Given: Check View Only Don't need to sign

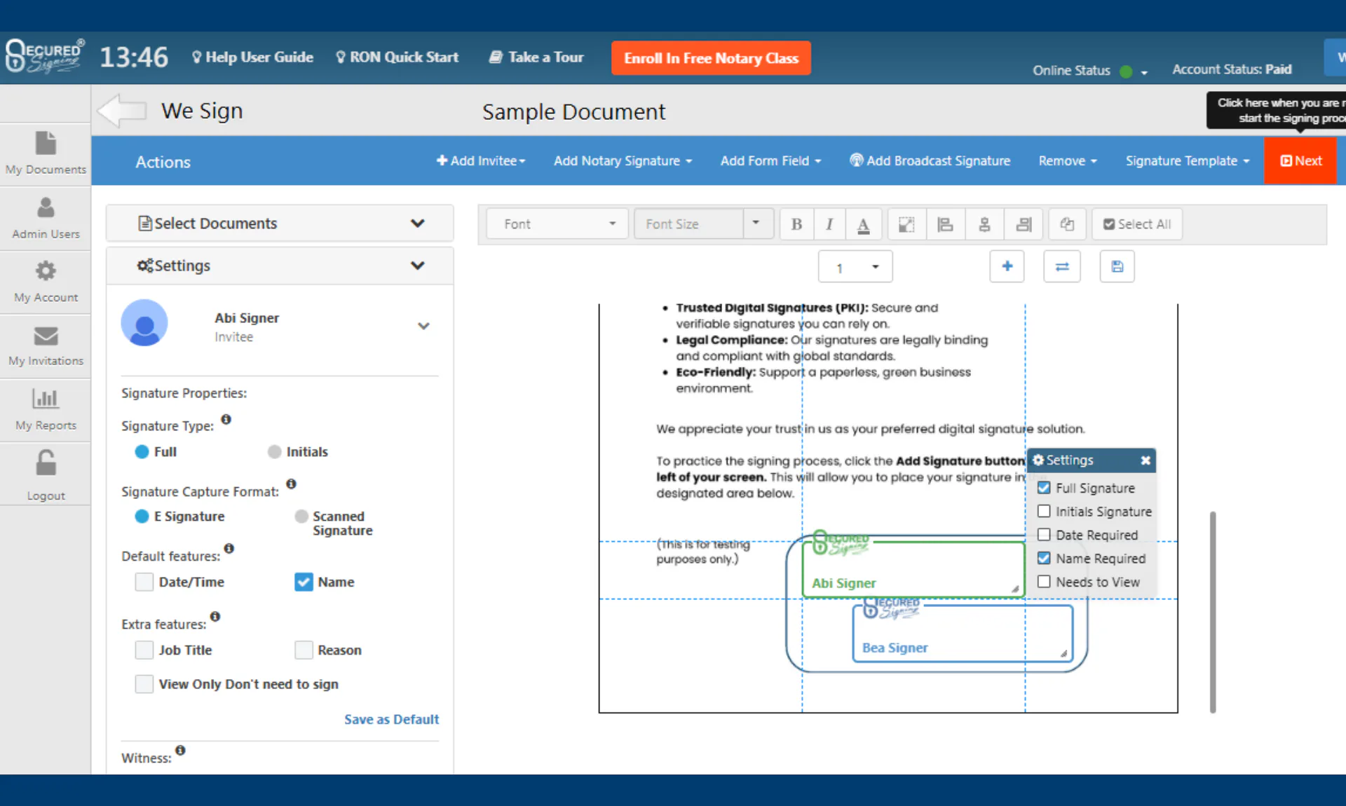Looking at the screenshot, I should click(144, 684).
